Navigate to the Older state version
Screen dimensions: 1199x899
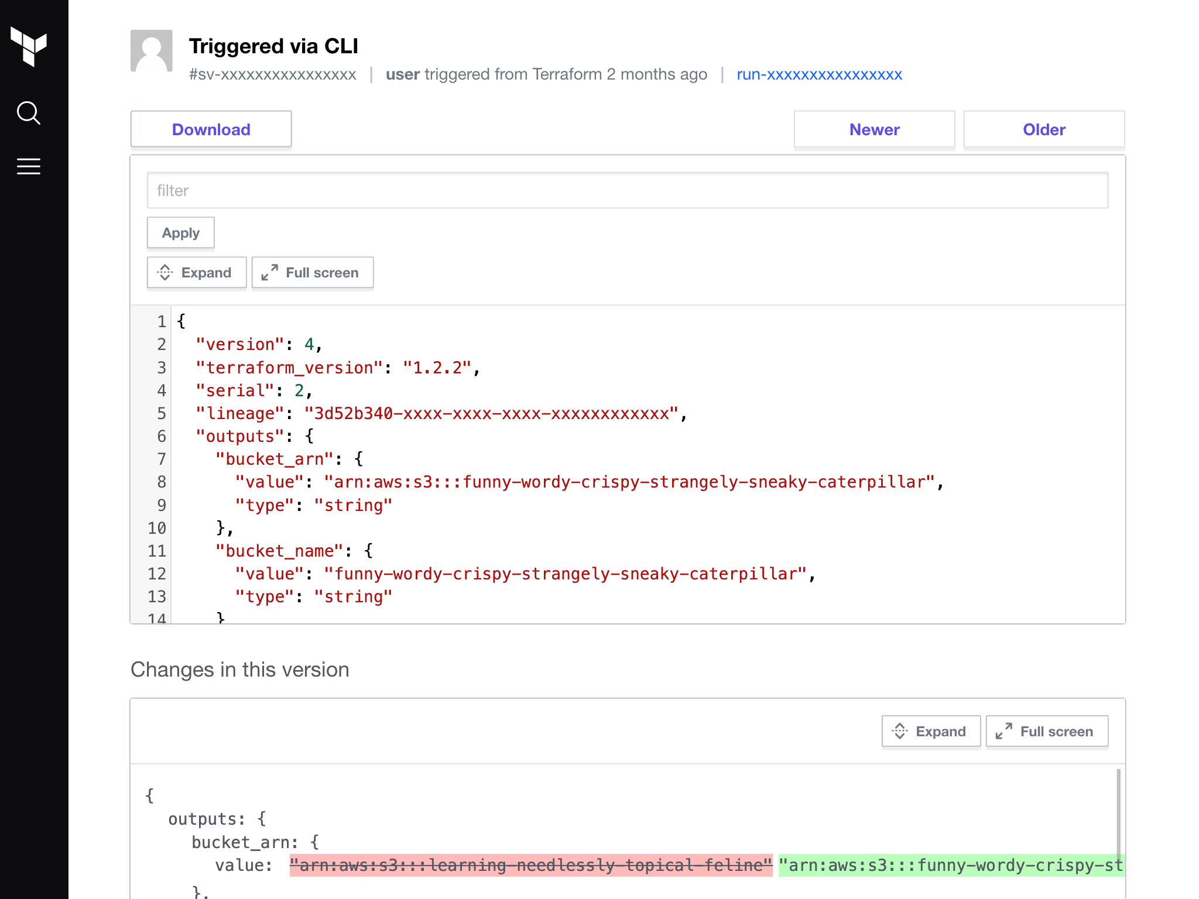1044,129
